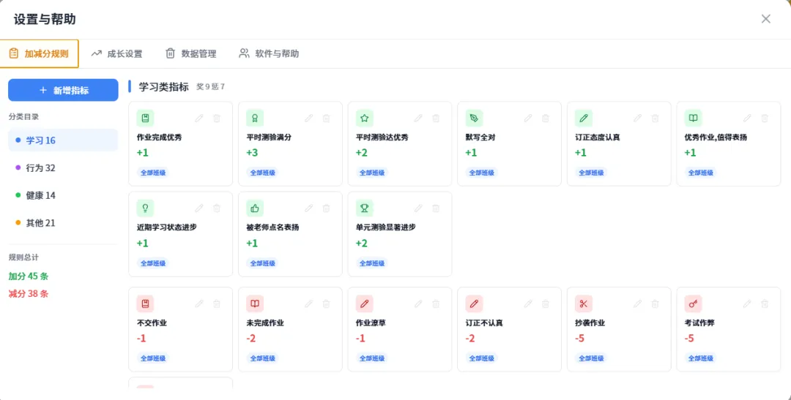The width and height of the screenshot is (791, 400).
Task: Click the +2 score on 单元测验显著进步
Action: tap(362, 244)
